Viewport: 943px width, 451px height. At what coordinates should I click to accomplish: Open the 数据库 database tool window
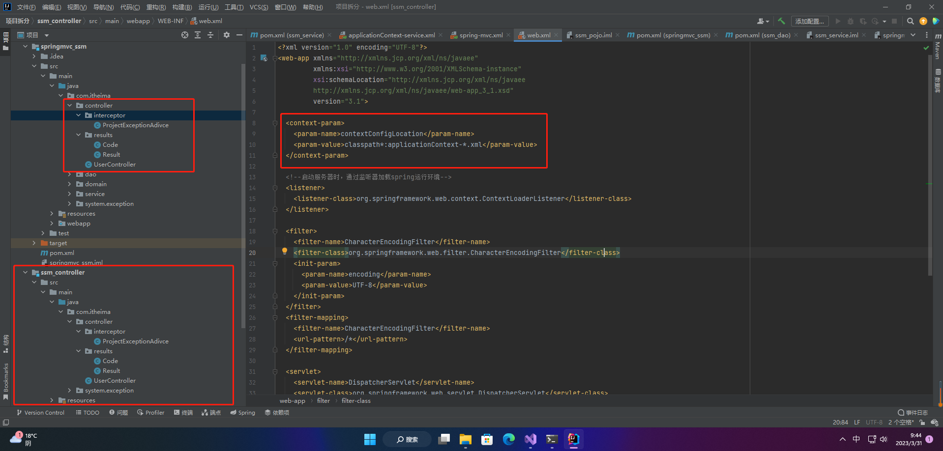(938, 81)
